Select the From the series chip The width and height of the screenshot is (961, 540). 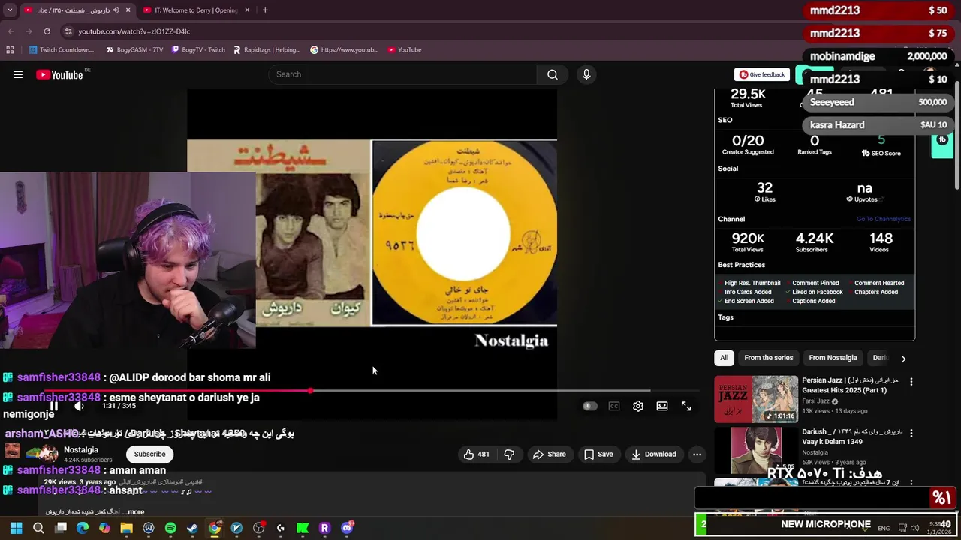pyautogui.click(x=769, y=358)
